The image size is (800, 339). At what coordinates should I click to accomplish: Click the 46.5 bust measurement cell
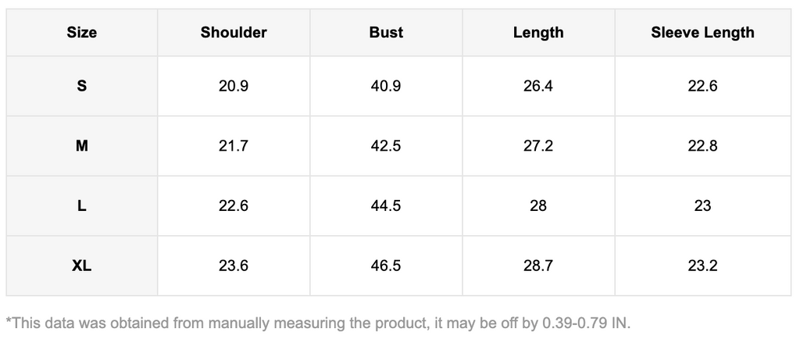[386, 266]
